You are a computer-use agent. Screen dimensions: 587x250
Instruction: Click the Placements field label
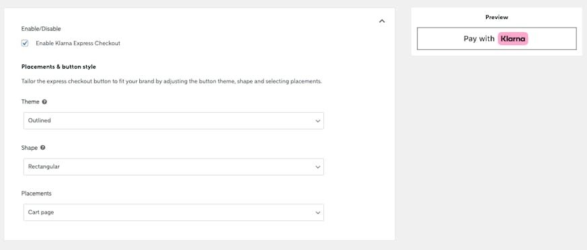[x=36, y=194]
